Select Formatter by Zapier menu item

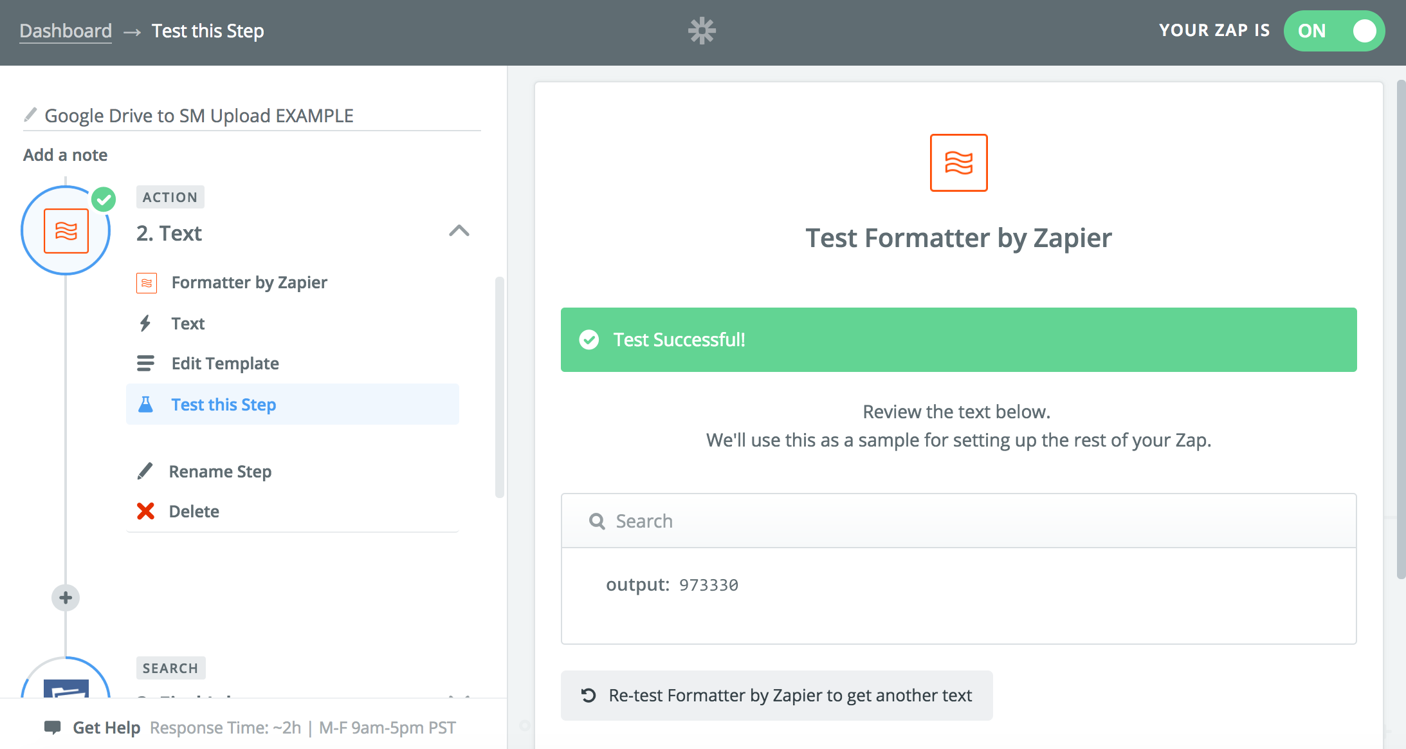(x=249, y=282)
